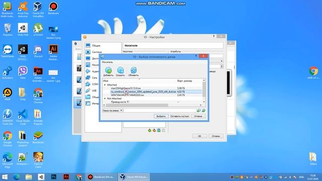Open Bandicam desktop shortcut
Viewport: 322px width, 181px height.
(53, 8)
